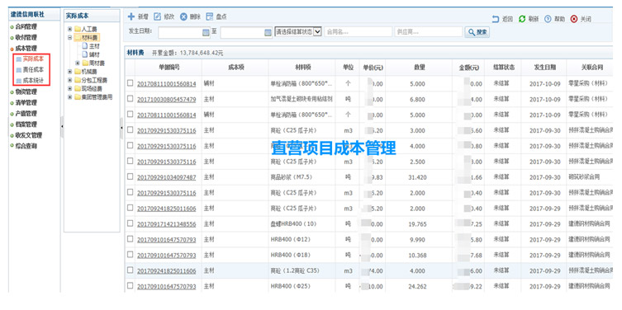Tick the checkbox for HRB400 (Φ12) row
The image size is (622, 310).
[x=131, y=239]
